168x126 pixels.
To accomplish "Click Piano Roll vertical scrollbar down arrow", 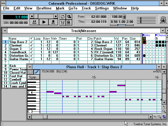I will pos(164,102).
